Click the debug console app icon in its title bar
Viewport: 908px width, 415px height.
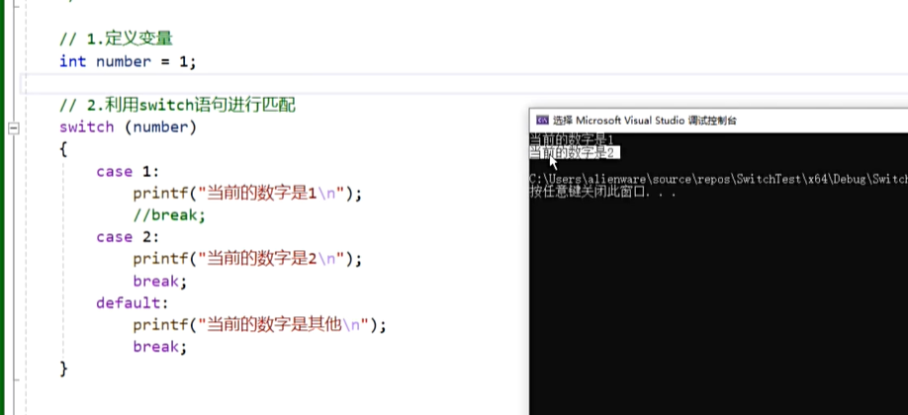[543, 121]
